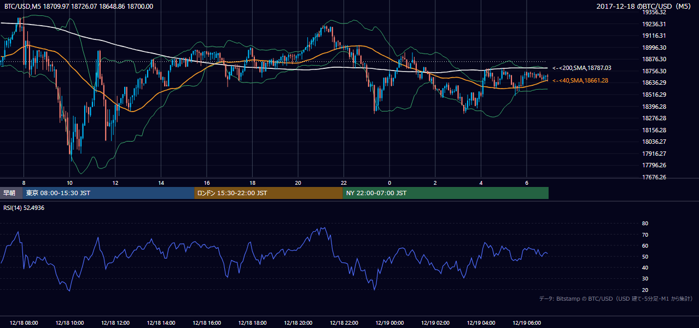Click the bottom date label 12/18 22:00
Image resolution: width=699 pixels, height=328 pixels.
(x=344, y=323)
